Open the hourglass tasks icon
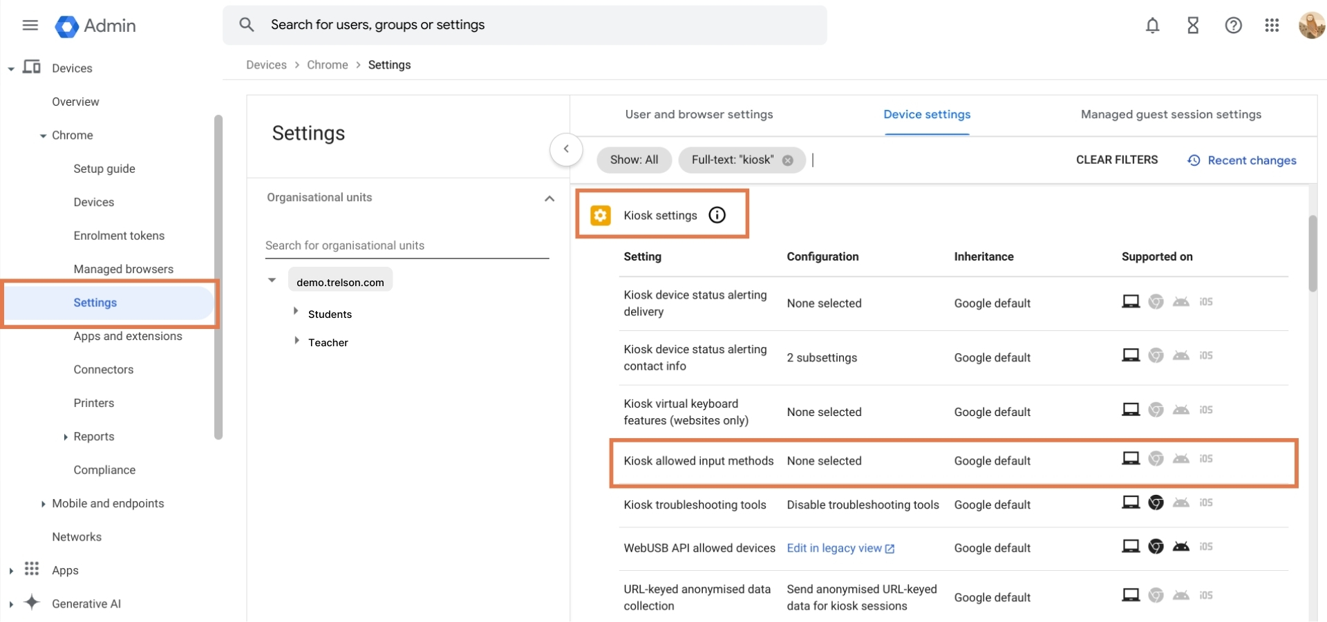The height and width of the screenshot is (622, 1327). (1193, 26)
